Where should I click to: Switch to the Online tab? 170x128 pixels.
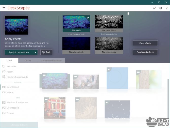pos(28,61)
